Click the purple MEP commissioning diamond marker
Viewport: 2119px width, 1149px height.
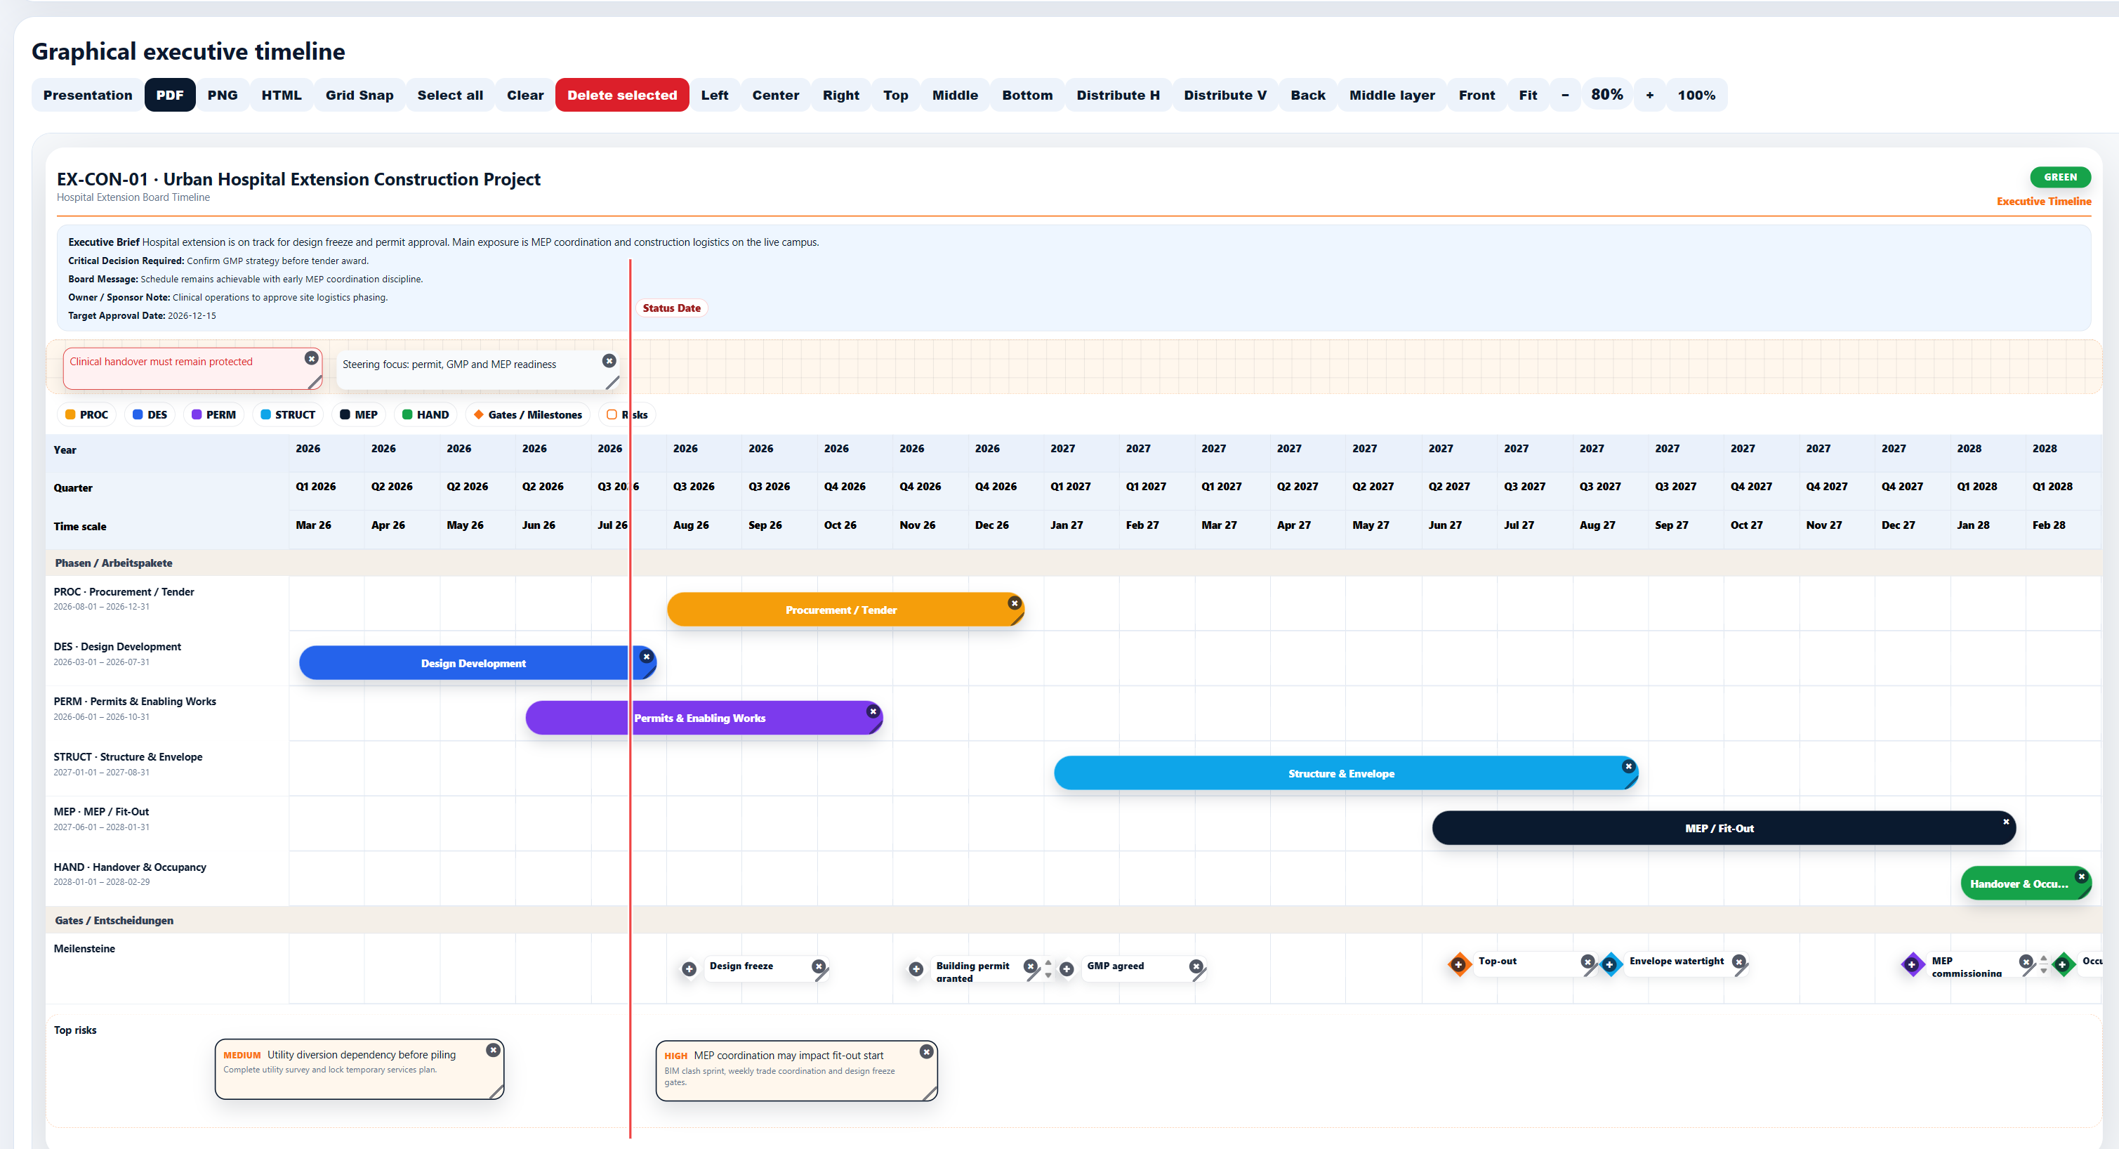(x=1912, y=964)
